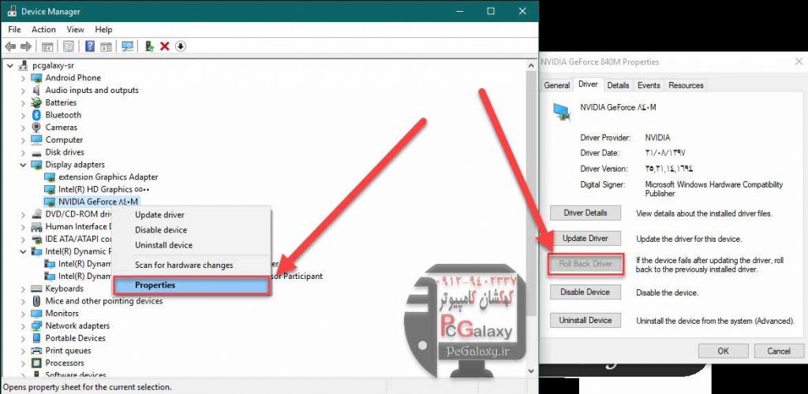Click the black down-arrow toolbar icon
Viewport: 808px width, 394px height.
(x=181, y=46)
